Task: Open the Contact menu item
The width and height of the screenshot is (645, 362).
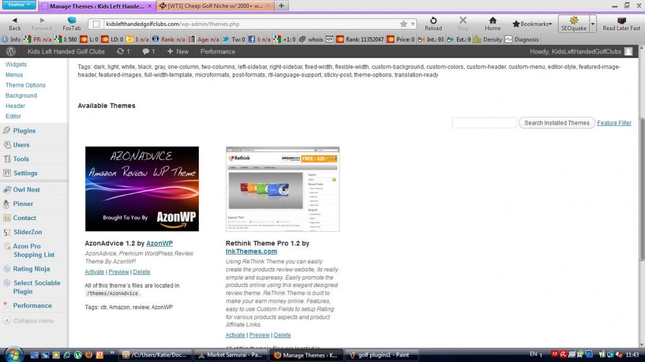Action: point(24,218)
